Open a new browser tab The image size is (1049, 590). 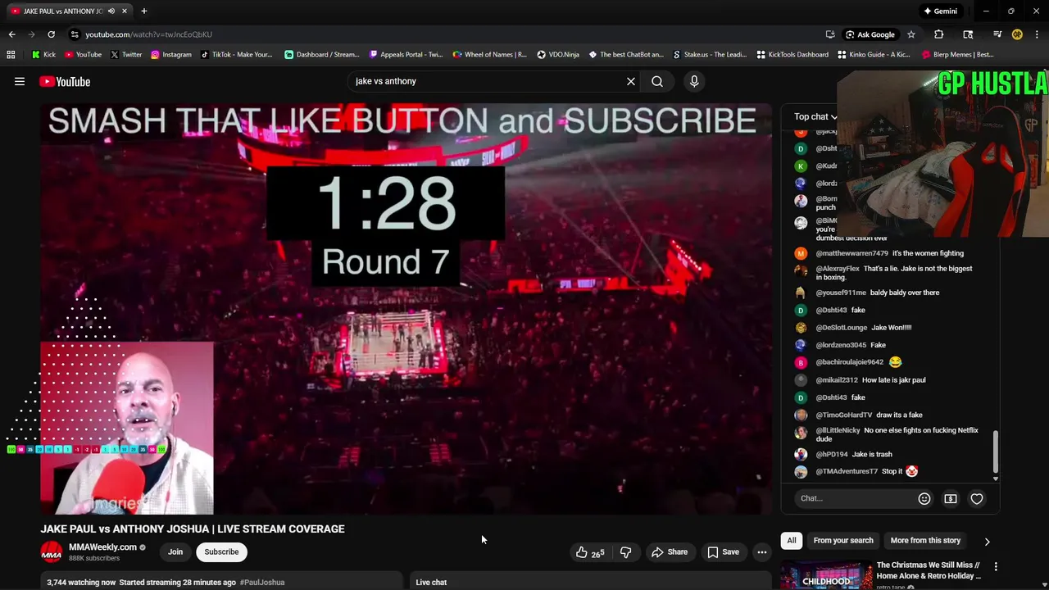tap(144, 11)
